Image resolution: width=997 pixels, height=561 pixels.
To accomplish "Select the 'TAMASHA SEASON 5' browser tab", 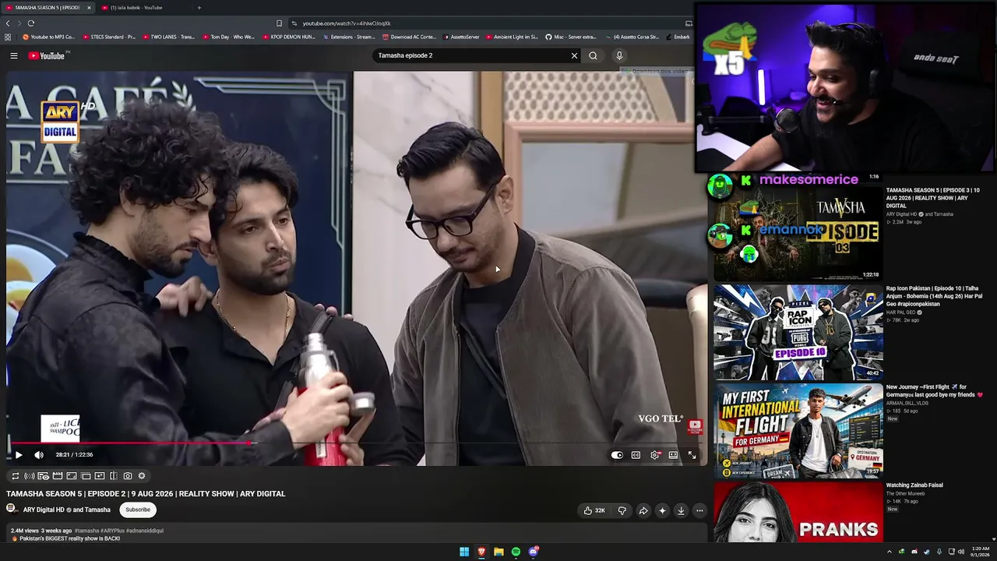I will click(x=47, y=8).
